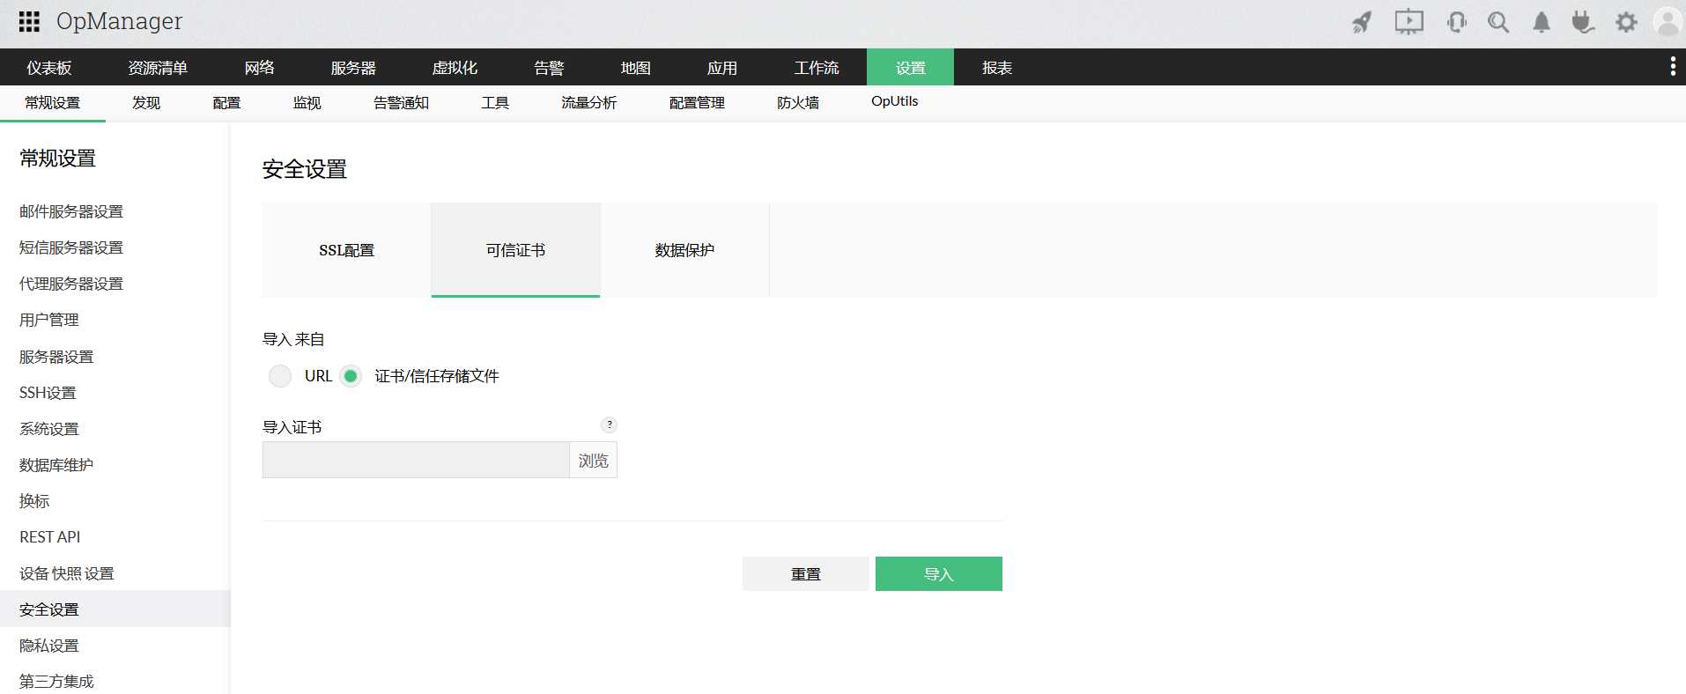Open 邮件服务器设置 in sidebar
Viewport: 1686px width, 694px height.
pyautogui.click(x=71, y=211)
